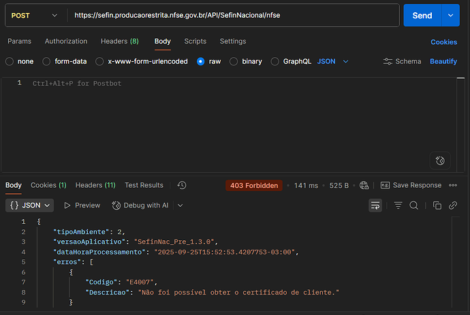Image resolution: width=470 pixels, height=315 pixels.
Task: Click the Beautify link
Action: point(443,61)
